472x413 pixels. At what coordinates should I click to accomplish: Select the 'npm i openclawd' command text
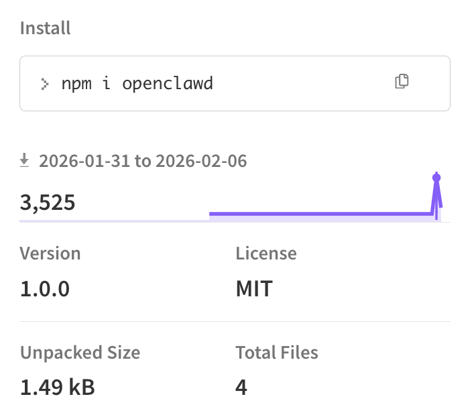pyautogui.click(x=137, y=83)
